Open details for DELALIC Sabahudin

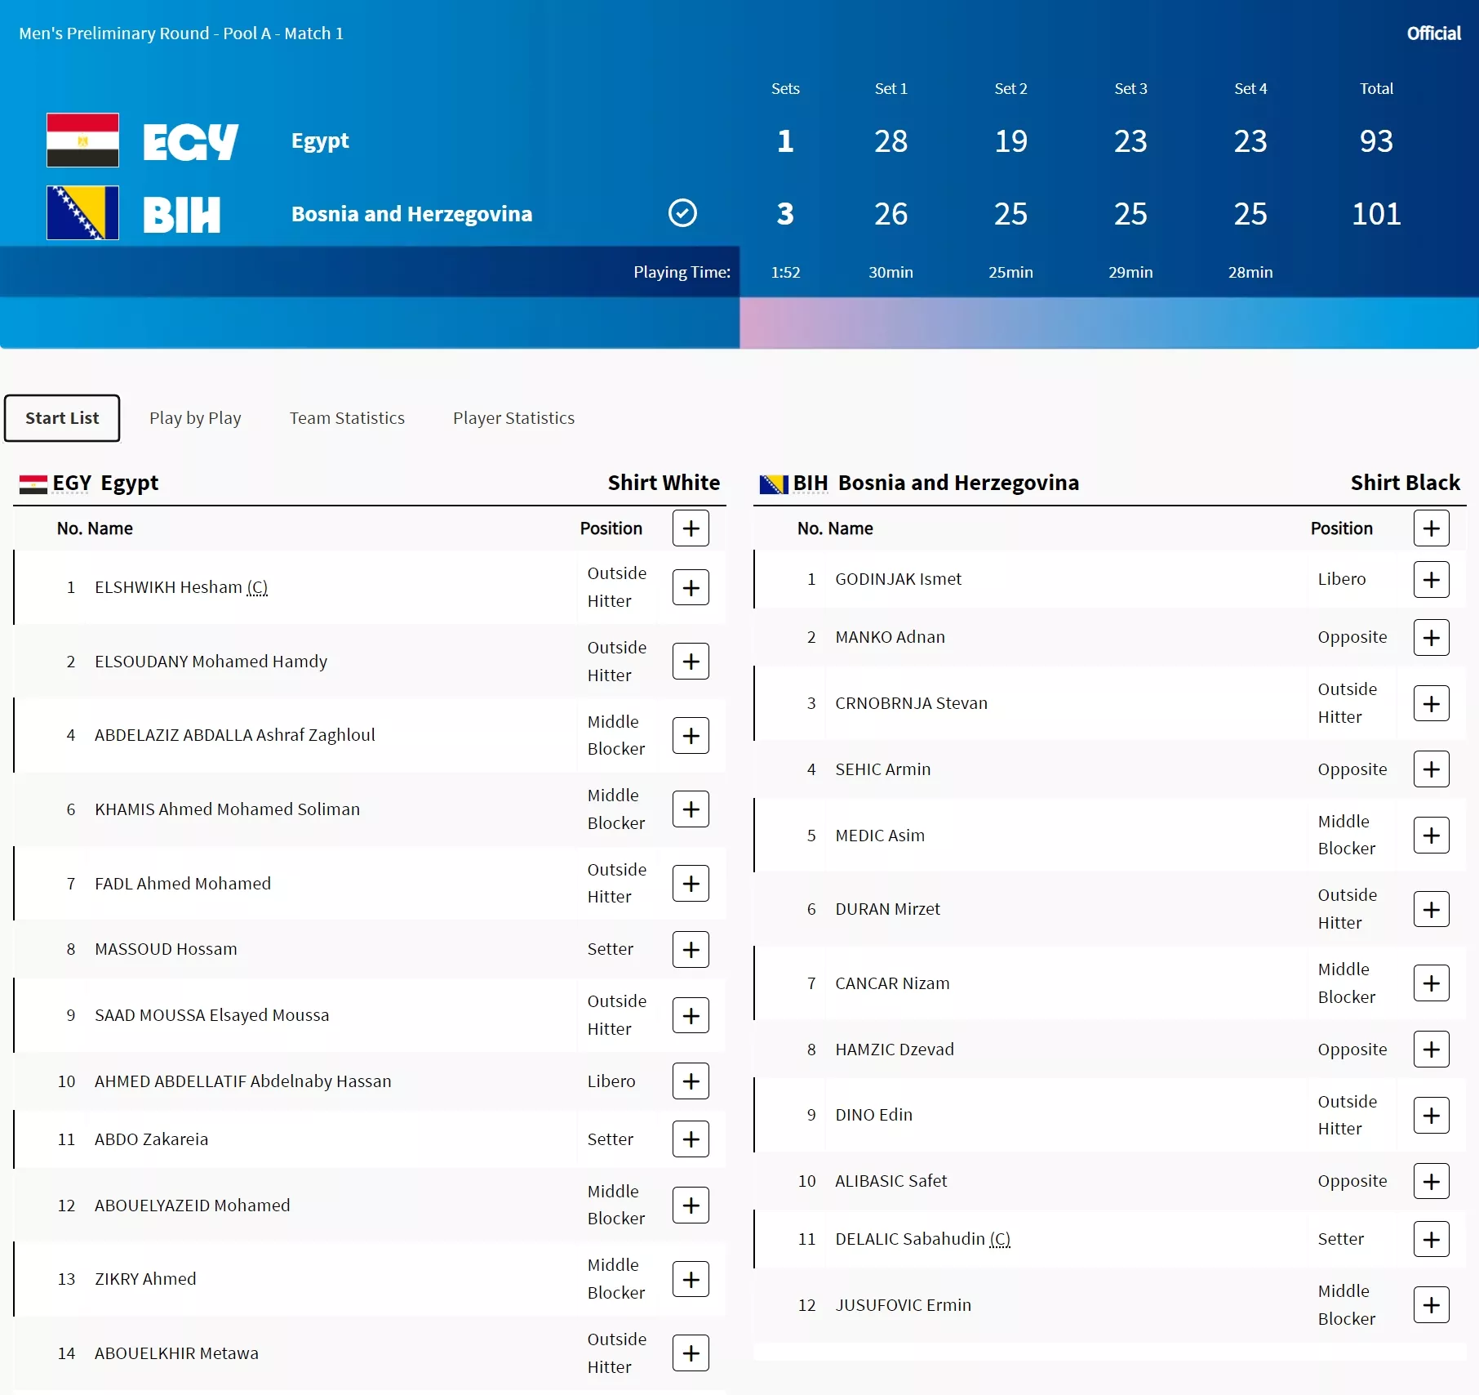click(x=1431, y=1239)
